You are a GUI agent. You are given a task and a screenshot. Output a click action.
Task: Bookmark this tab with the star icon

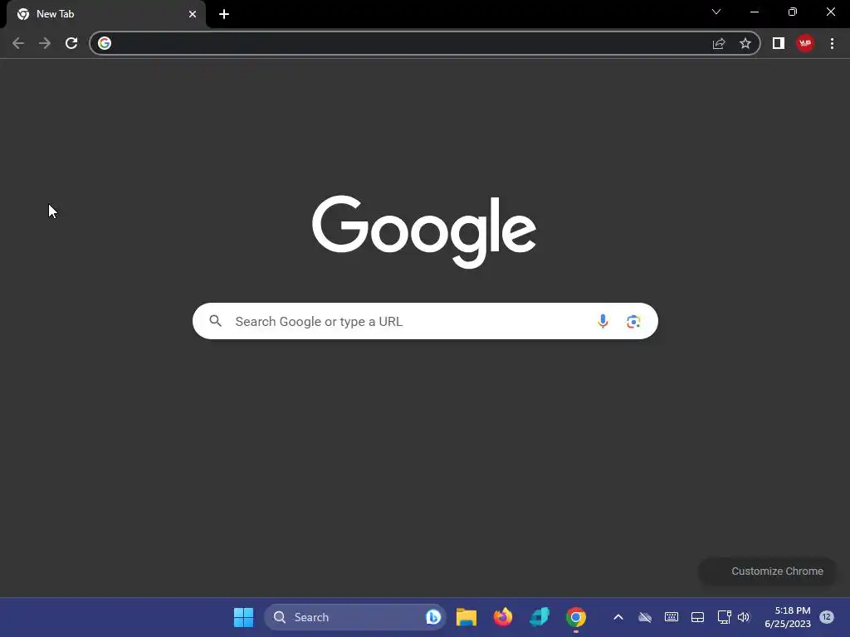(745, 43)
